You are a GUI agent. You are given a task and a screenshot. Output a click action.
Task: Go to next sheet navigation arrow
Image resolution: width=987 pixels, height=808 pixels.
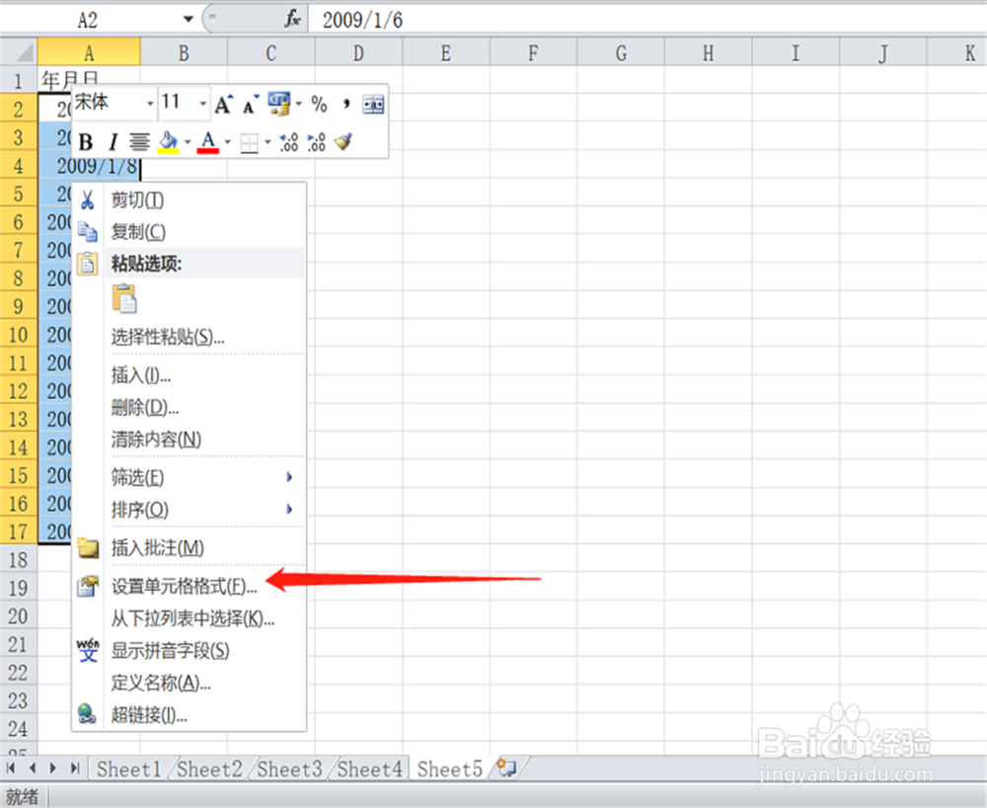point(53,768)
